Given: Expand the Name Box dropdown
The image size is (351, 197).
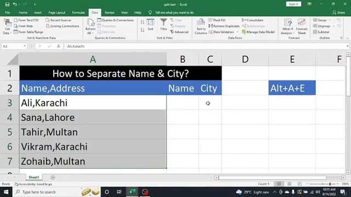Looking at the screenshot, I should (x=25, y=46).
